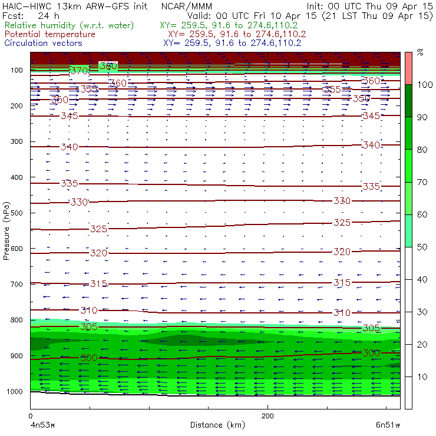Click the 'Init: 00 UTC Thu 09 Apr 15' text
The width and height of the screenshot is (436, 436).
pos(369,6)
